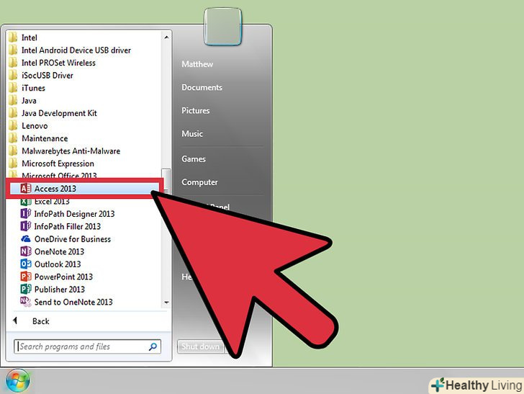Select the Access 2013 label
This screenshot has height=394, width=524.
[x=55, y=189]
